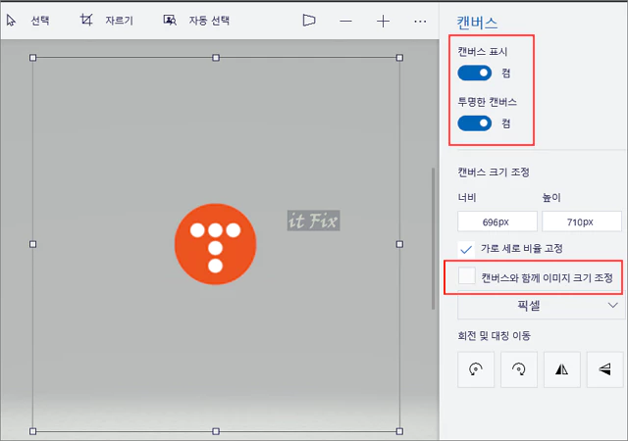Click the bottom-right canvas resize handle

399,431
